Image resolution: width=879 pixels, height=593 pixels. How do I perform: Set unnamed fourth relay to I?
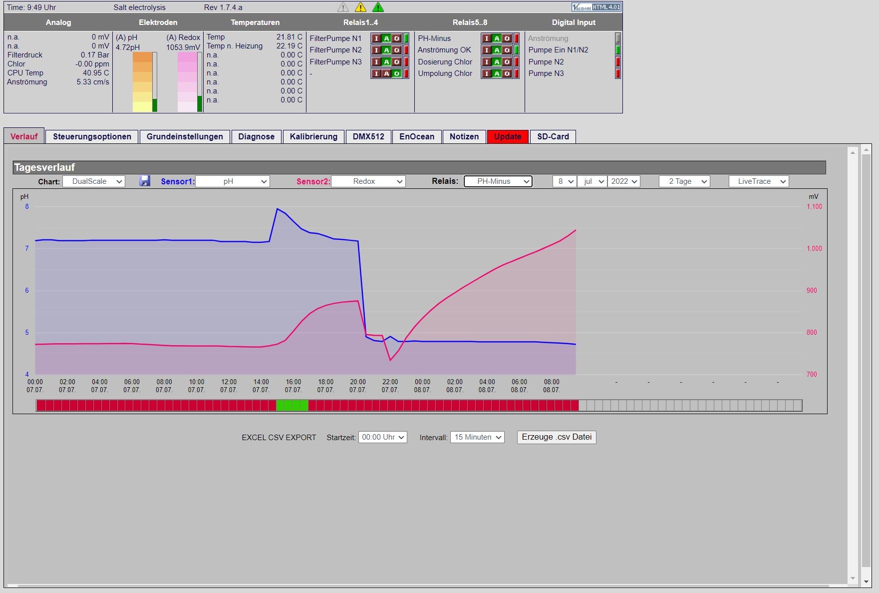376,73
